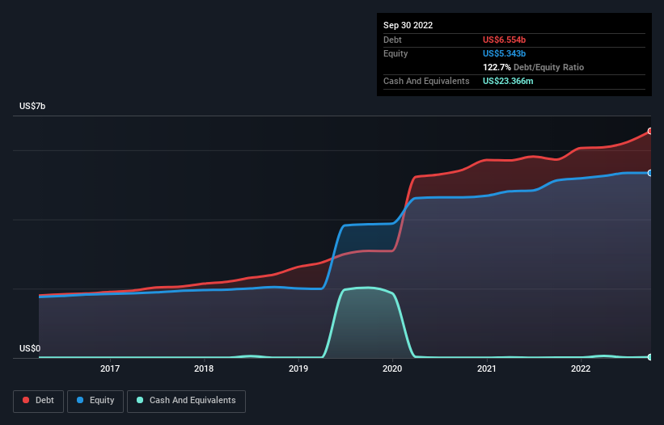Viewport: 664px width, 425px height.
Task: Click the red Debt legend dot
Action: coord(26,400)
